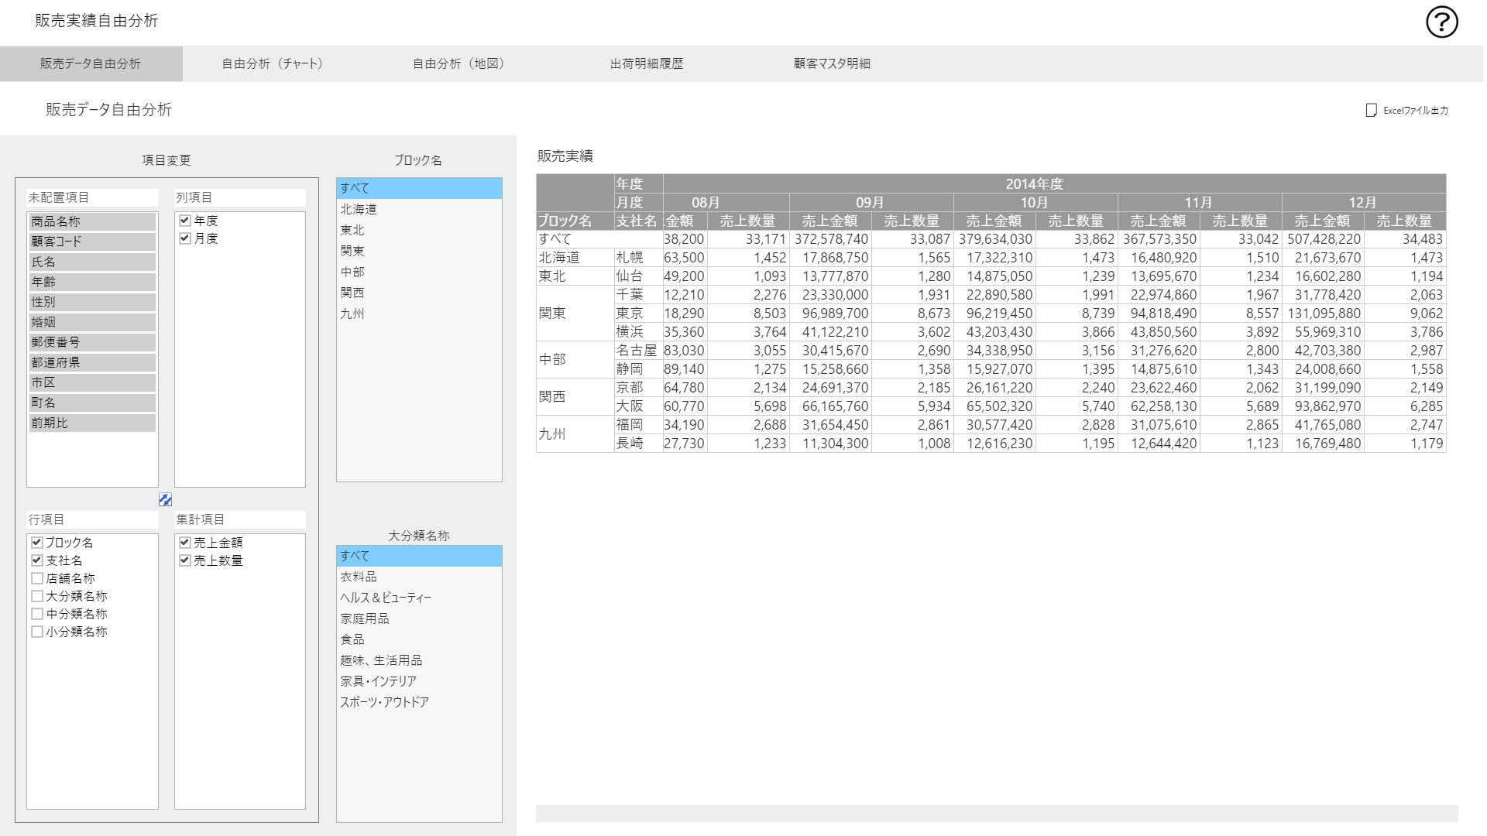Select 九州 in the block name list
Viewport: 1487px width, 836px height.
[352, 313]
